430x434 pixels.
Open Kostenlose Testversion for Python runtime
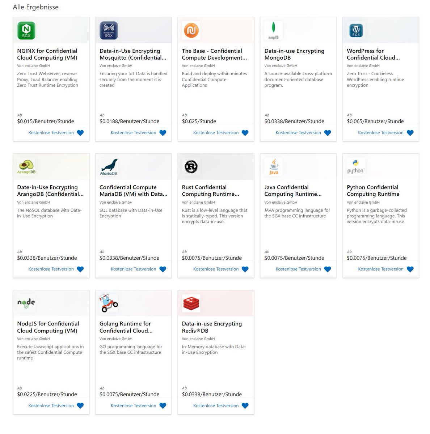[x=381, y=269]
